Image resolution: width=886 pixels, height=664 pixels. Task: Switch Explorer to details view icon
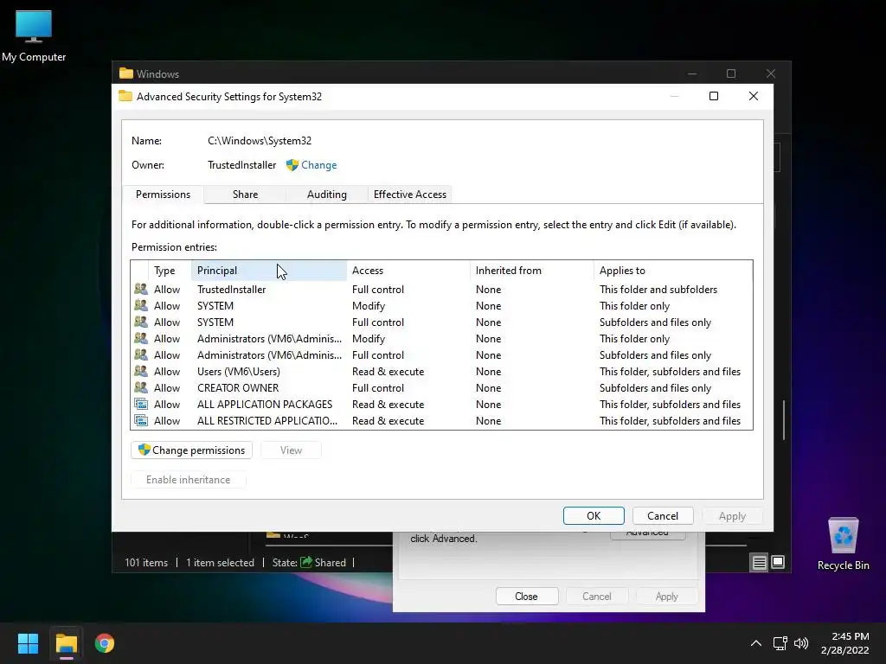(759, 562)
